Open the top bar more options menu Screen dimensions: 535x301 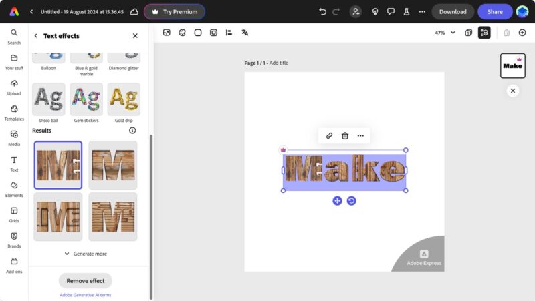pos(422,11)
